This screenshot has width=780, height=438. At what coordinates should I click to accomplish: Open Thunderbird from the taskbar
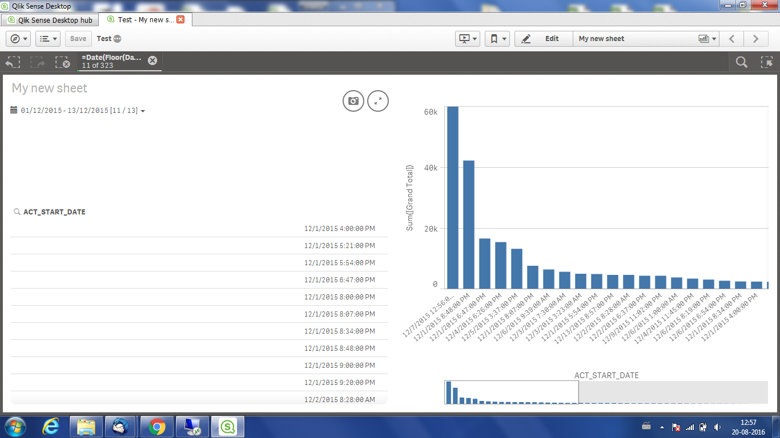coord(121,427)
